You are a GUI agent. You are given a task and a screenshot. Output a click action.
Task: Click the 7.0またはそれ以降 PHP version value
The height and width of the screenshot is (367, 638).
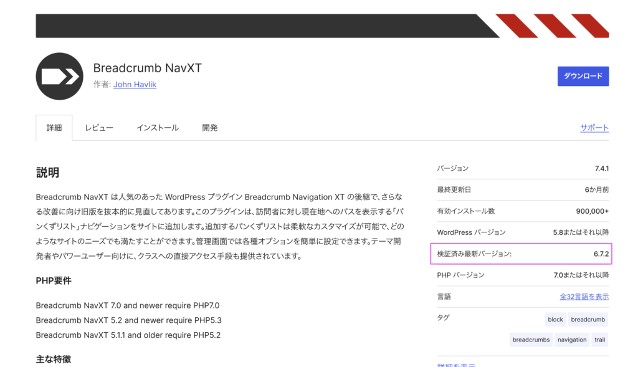pos(581,275)
